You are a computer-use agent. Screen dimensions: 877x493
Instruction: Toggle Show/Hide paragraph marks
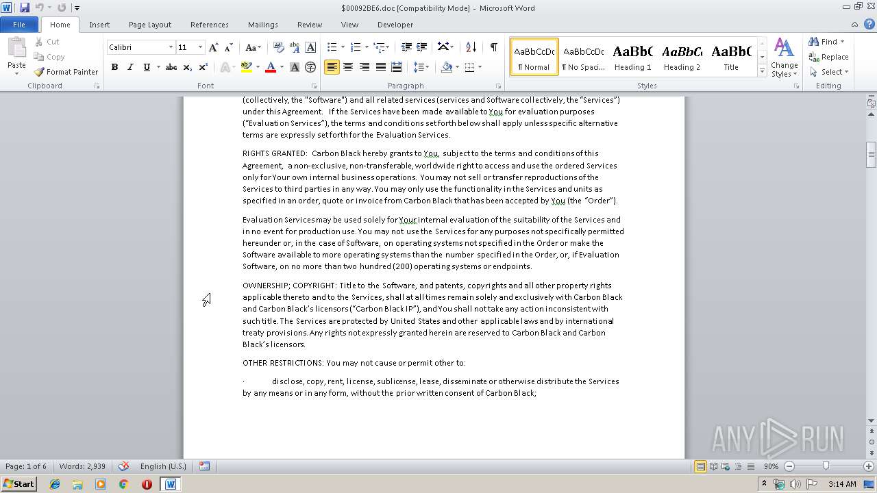493,47
